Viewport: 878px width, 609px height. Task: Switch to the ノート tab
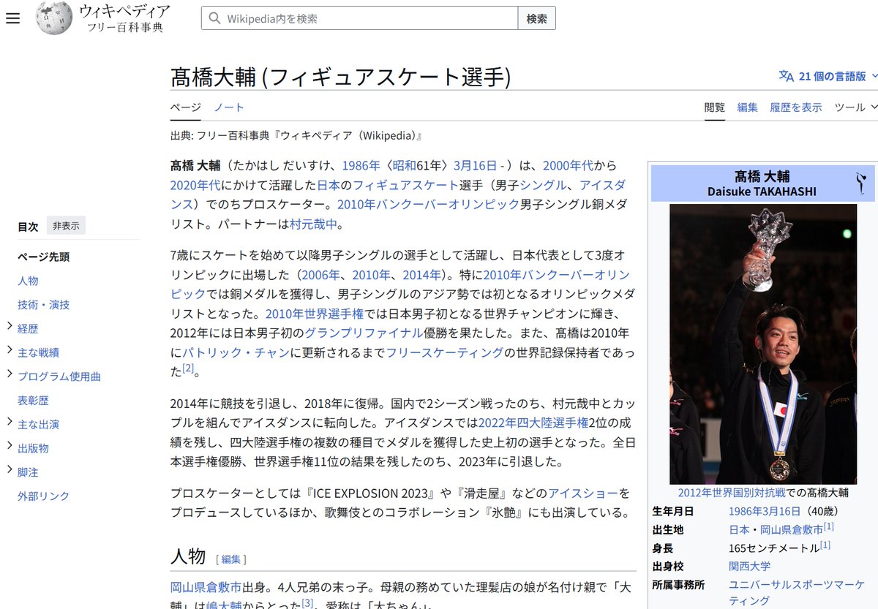click(x=229, y=107)
